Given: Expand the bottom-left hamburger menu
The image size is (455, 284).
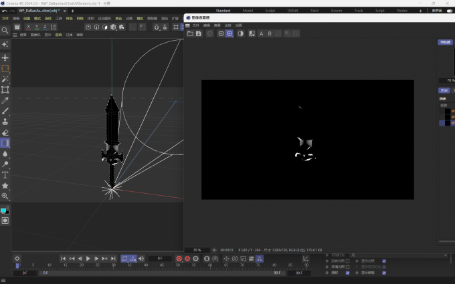Looking at the screenshot, I should coord(3,280).
